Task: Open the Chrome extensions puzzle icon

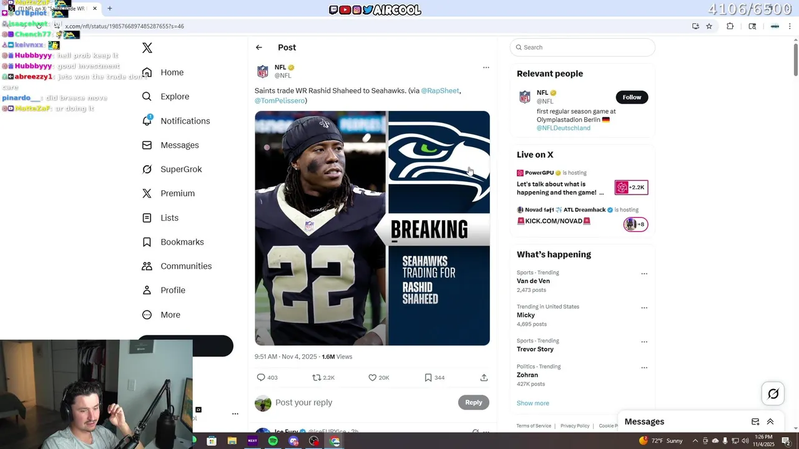Action: click(730, 26)
